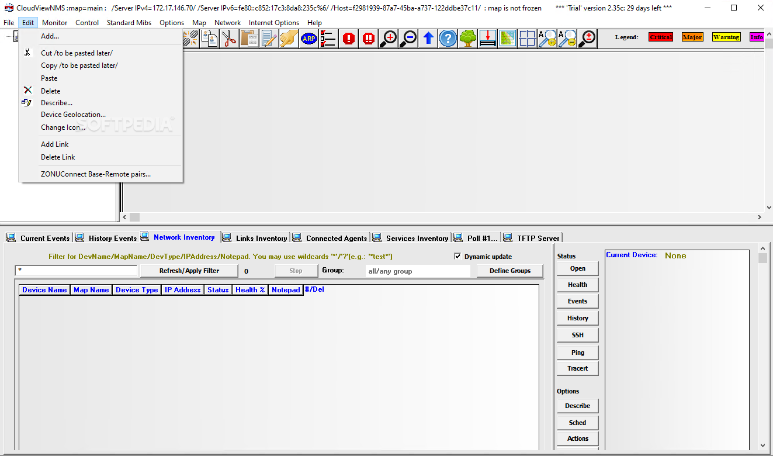Screen dimensions: 773x456
Task: Click the 'A' magnifier minus text icon
Action: (567, 39)
